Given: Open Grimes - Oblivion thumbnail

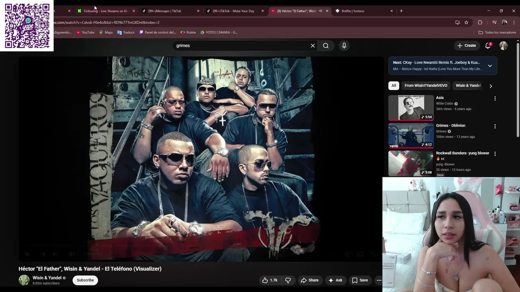Looking at the screenshot, I should click(411, 136).
